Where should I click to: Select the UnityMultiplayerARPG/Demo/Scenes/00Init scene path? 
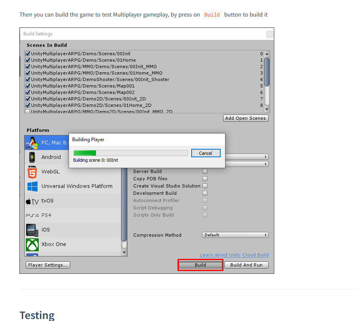click(81, 54)
